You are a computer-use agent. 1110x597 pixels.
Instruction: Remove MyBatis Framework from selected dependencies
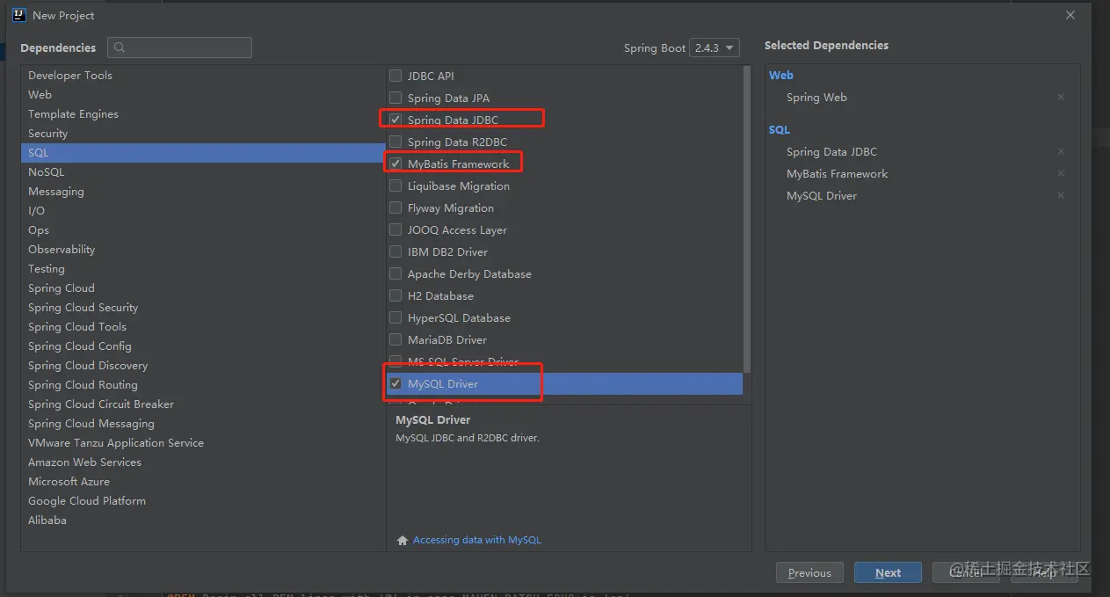pos(1061,174)
